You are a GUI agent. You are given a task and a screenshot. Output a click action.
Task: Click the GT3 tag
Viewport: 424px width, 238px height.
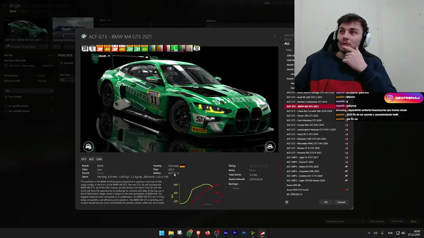(x=84, y=159)
